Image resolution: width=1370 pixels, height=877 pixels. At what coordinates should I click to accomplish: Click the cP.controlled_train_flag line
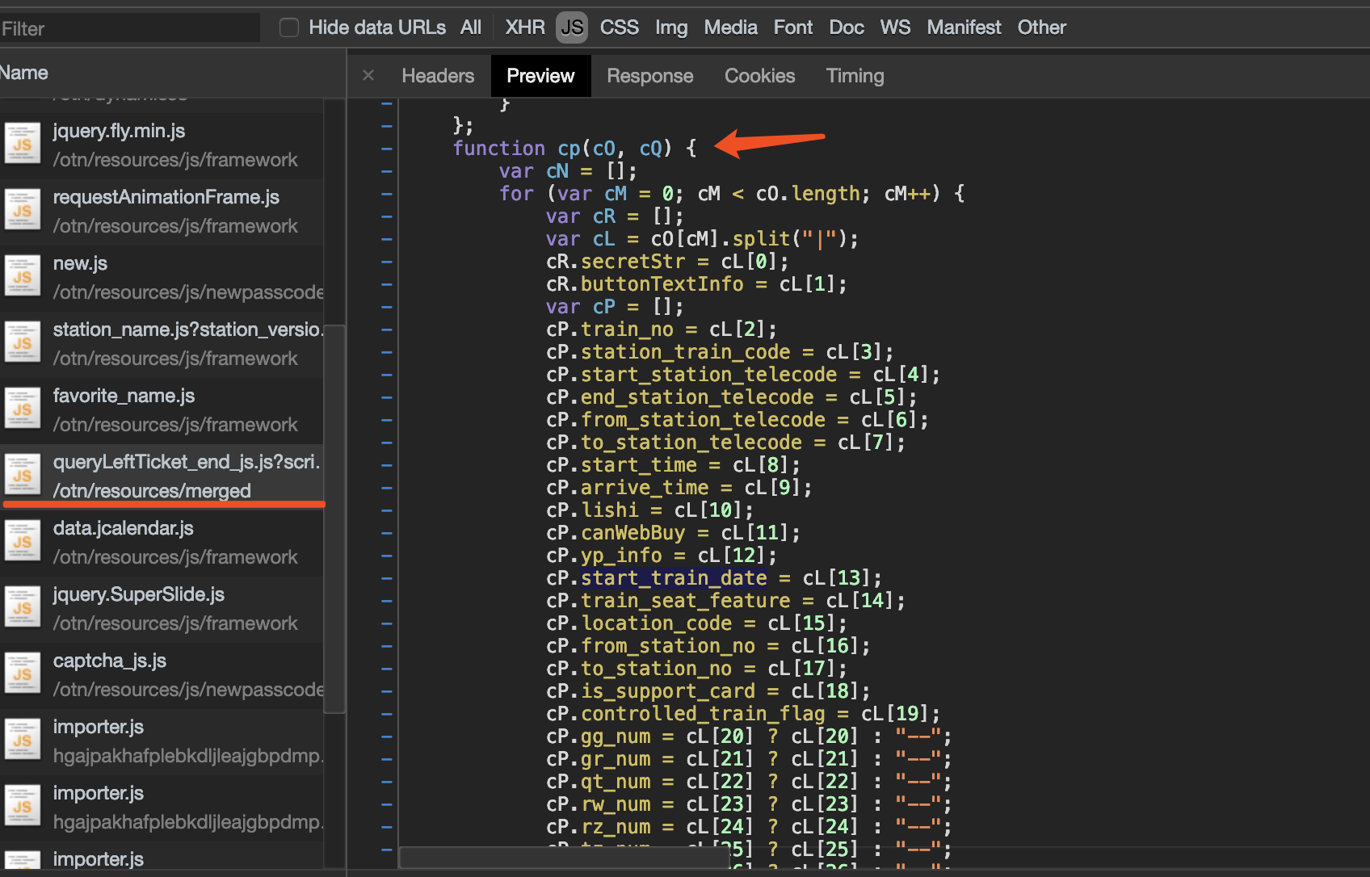[743, 714]
